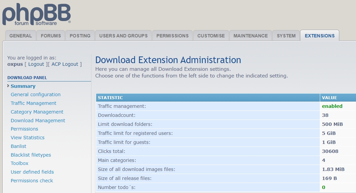Open Permissions check in sidebar

pos(32,181)
